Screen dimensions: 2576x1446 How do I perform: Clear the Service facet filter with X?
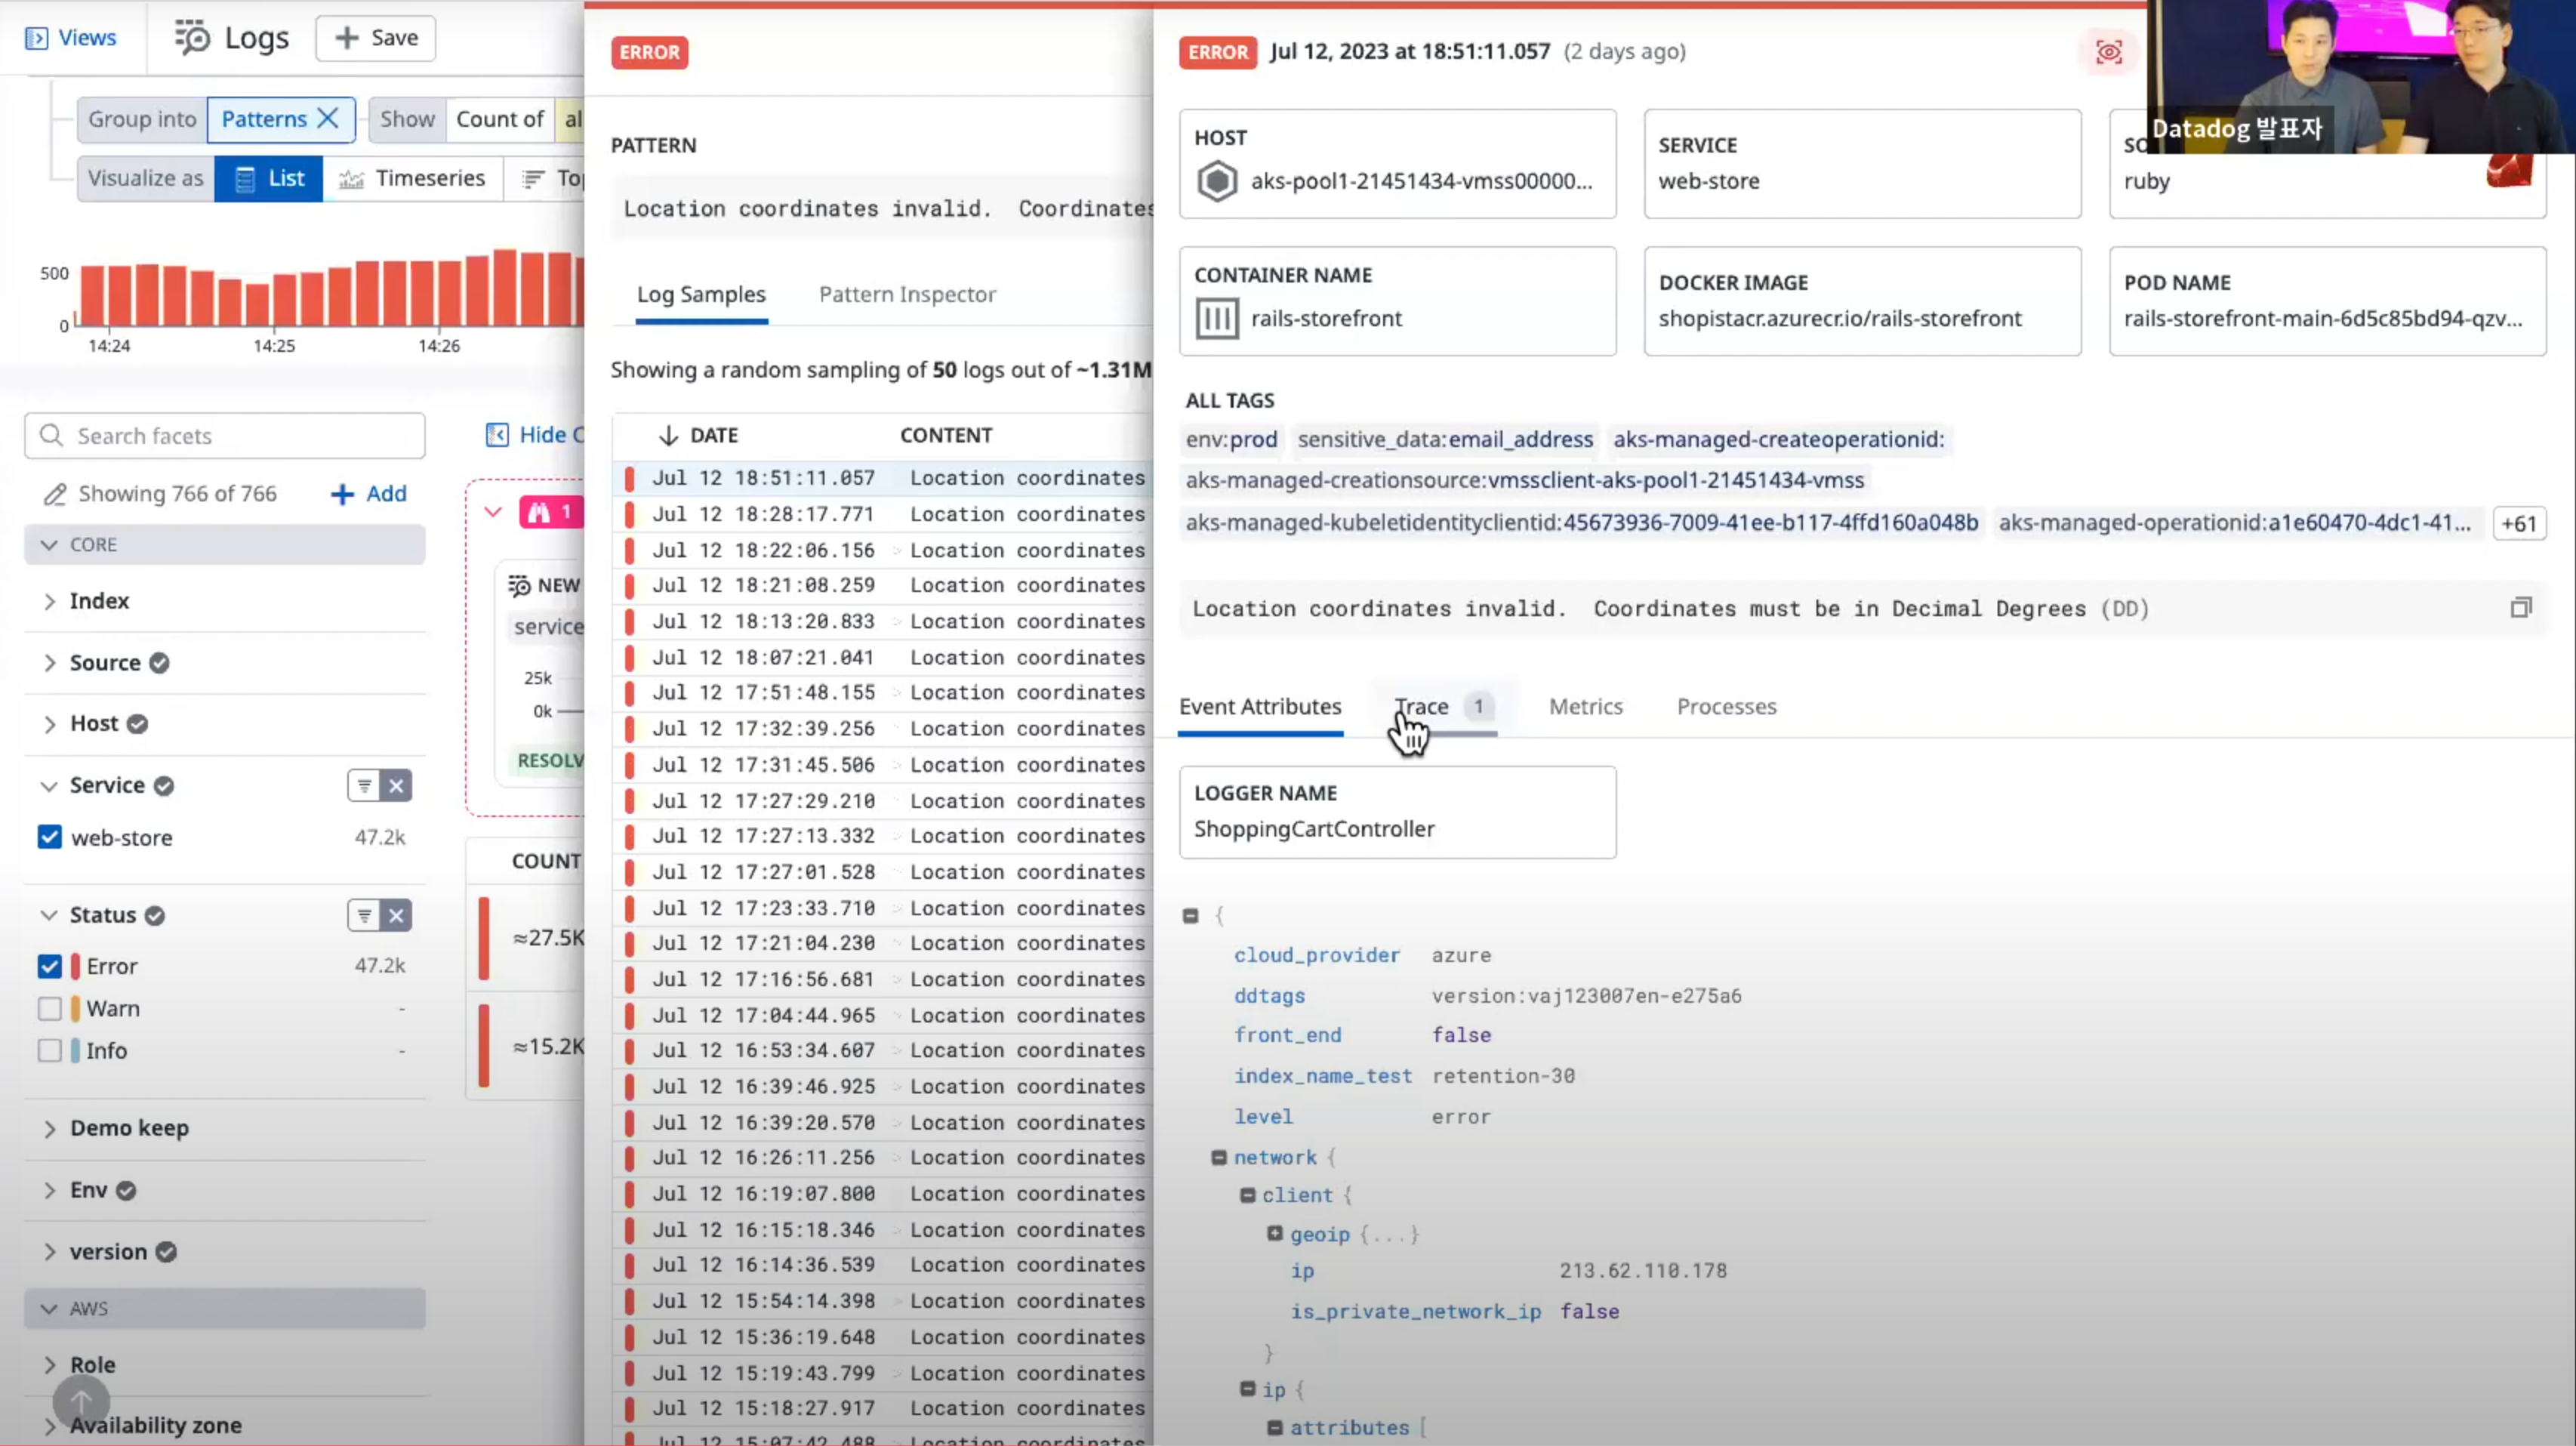(396, 786)
